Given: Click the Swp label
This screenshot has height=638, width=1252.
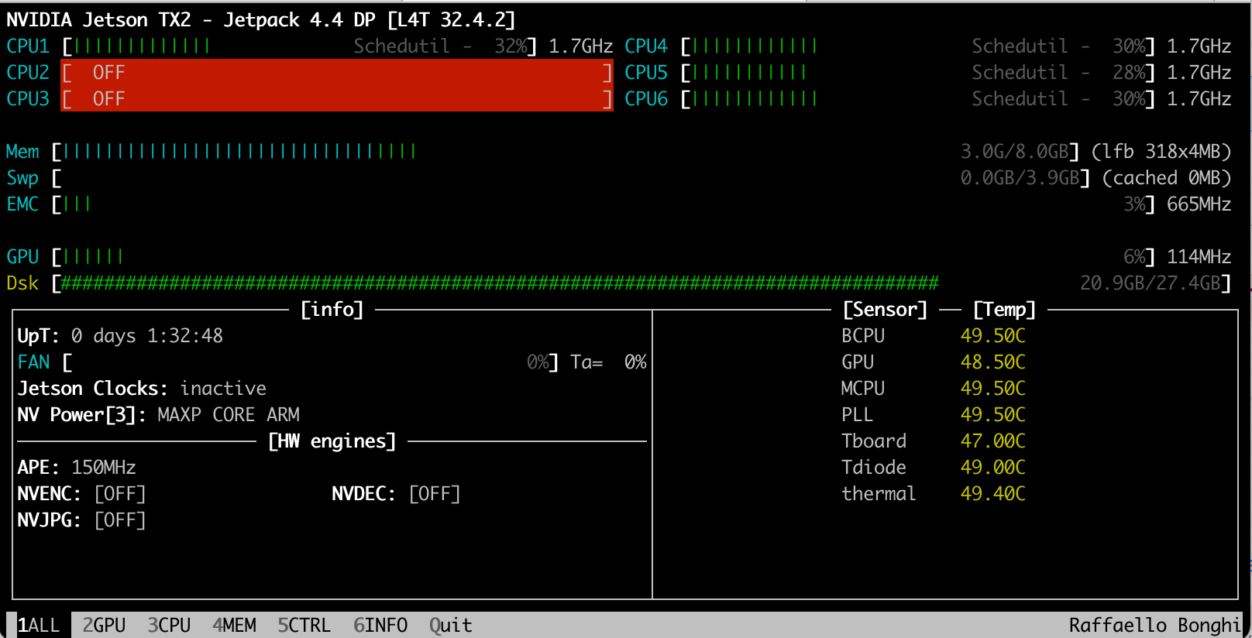Looking at the screenshot, I should [22, 178].
